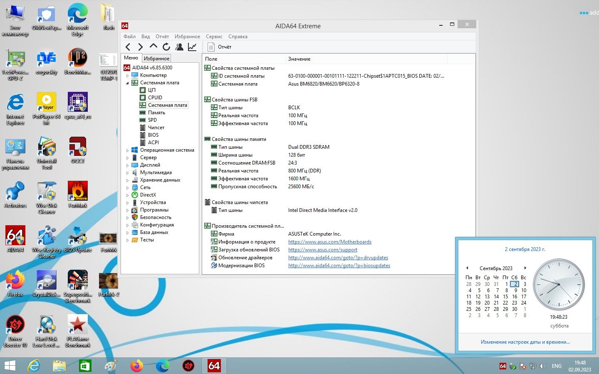Click the Up level arrow icon
The image size is (599, 374).
(x=153, y=47)
